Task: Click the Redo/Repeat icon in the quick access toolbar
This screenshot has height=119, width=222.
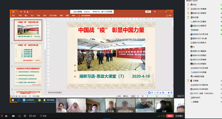Action: (x=21, y=12)
